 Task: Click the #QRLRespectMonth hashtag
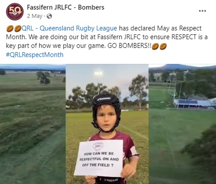point(34,55)
